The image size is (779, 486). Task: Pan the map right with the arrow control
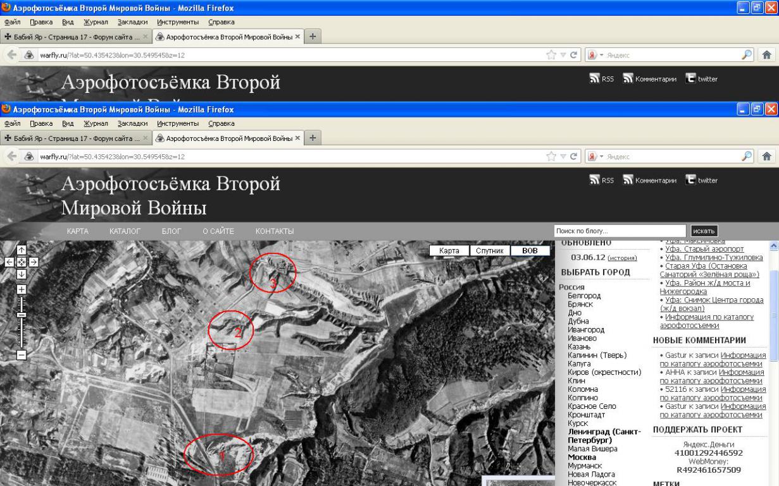pos(34,262)
